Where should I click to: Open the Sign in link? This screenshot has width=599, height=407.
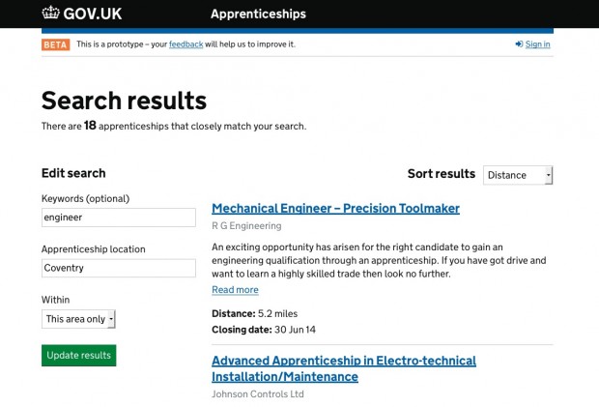pyautogui.click(x=537, y=44)
